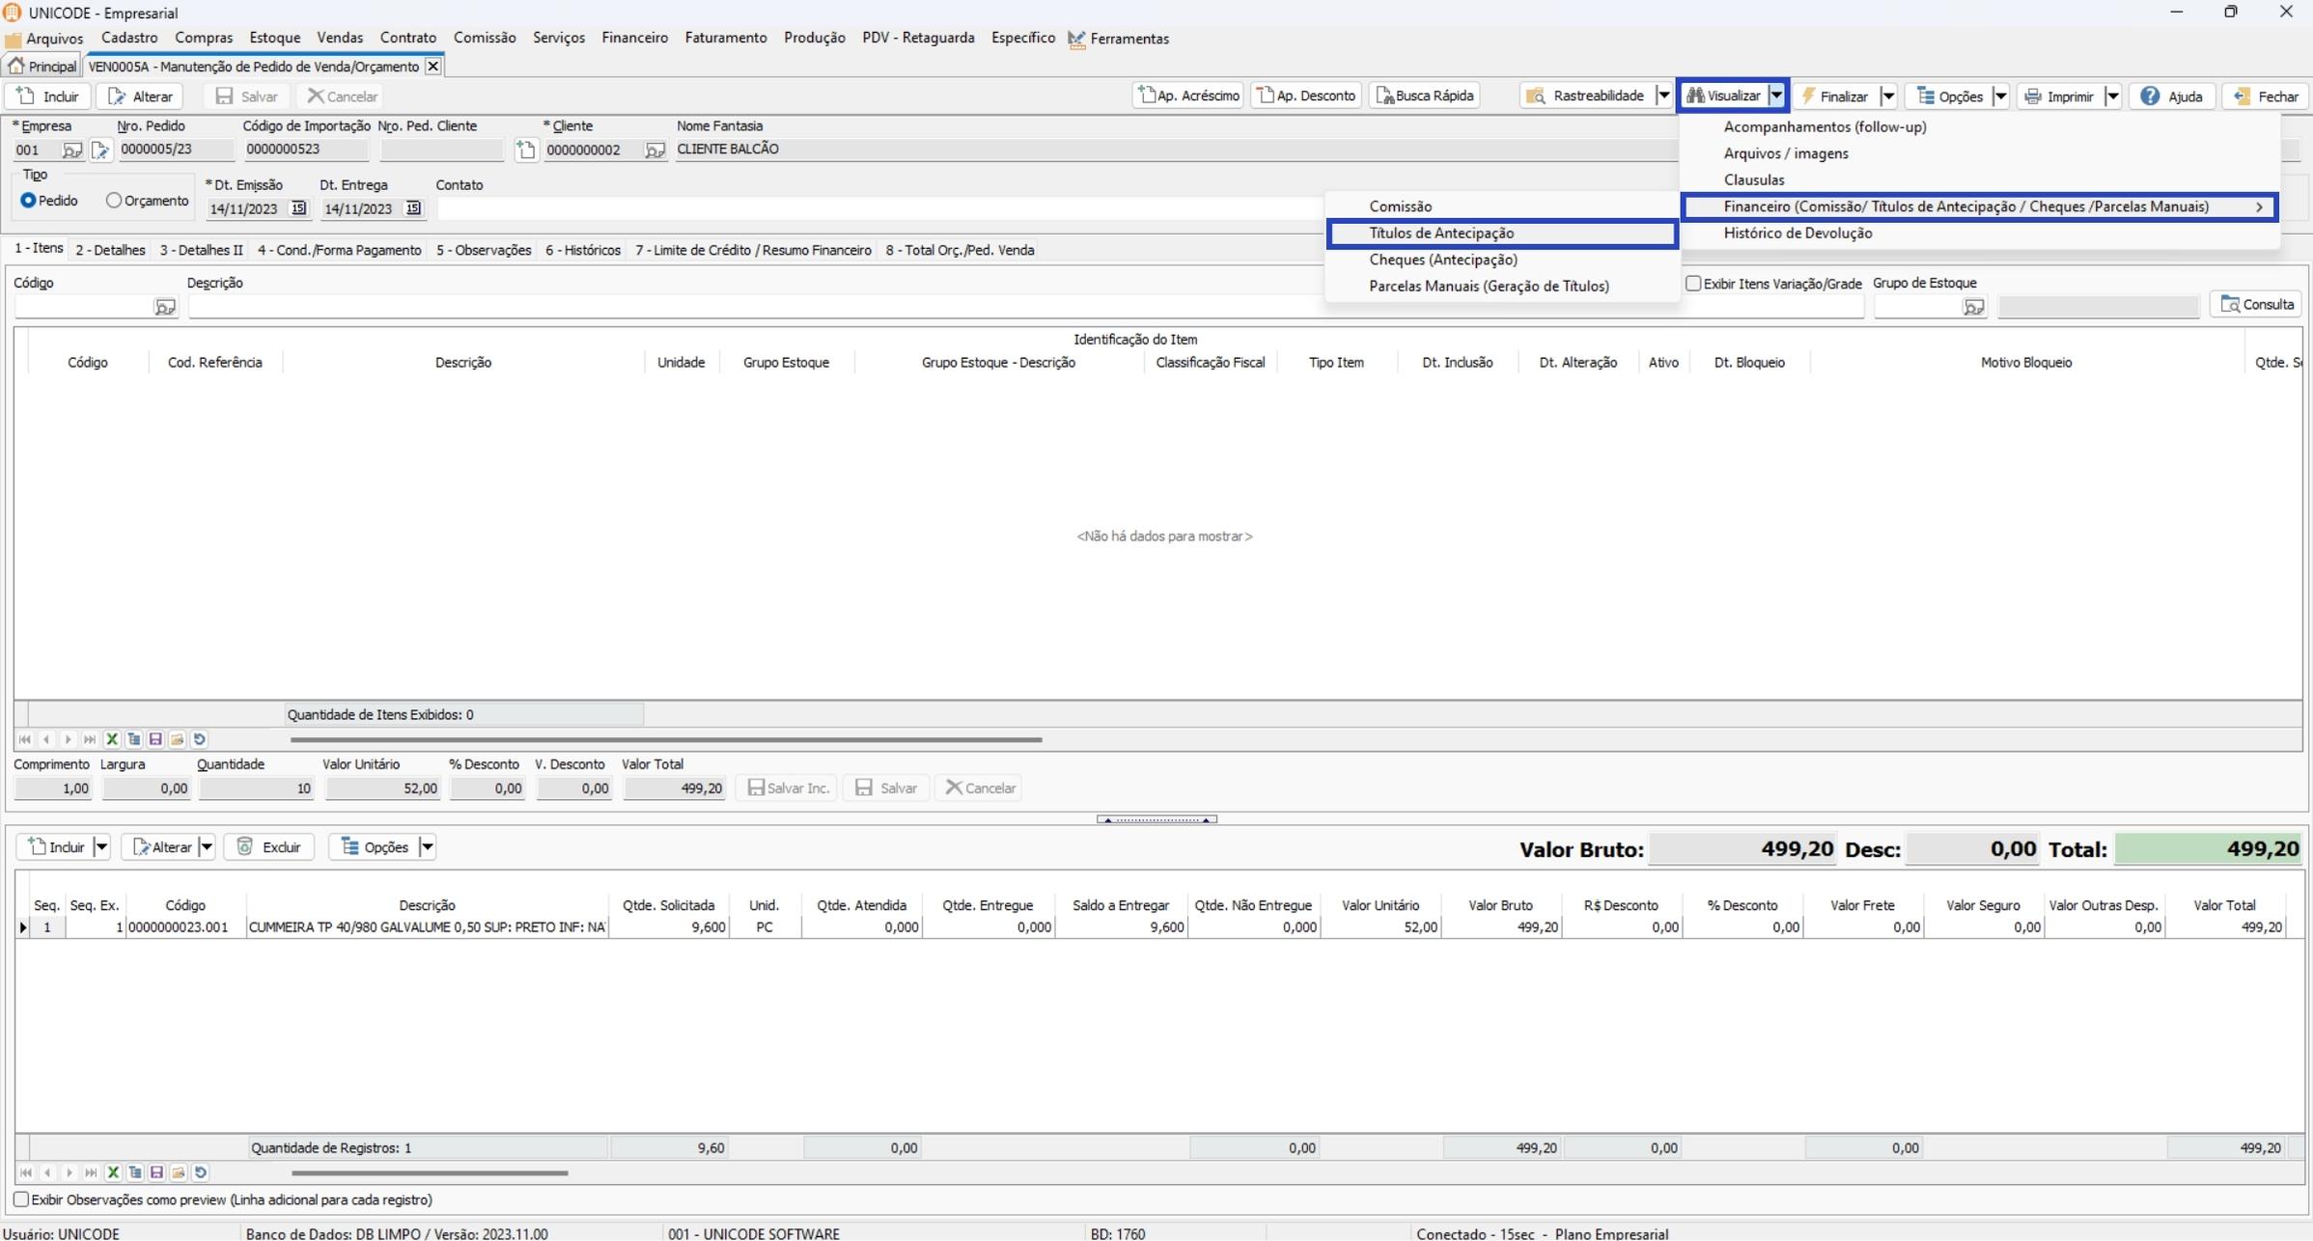Click the Grupo de Estoque lookup icon
This screenshot has width=2313, height=1241.
(1973, 307)
